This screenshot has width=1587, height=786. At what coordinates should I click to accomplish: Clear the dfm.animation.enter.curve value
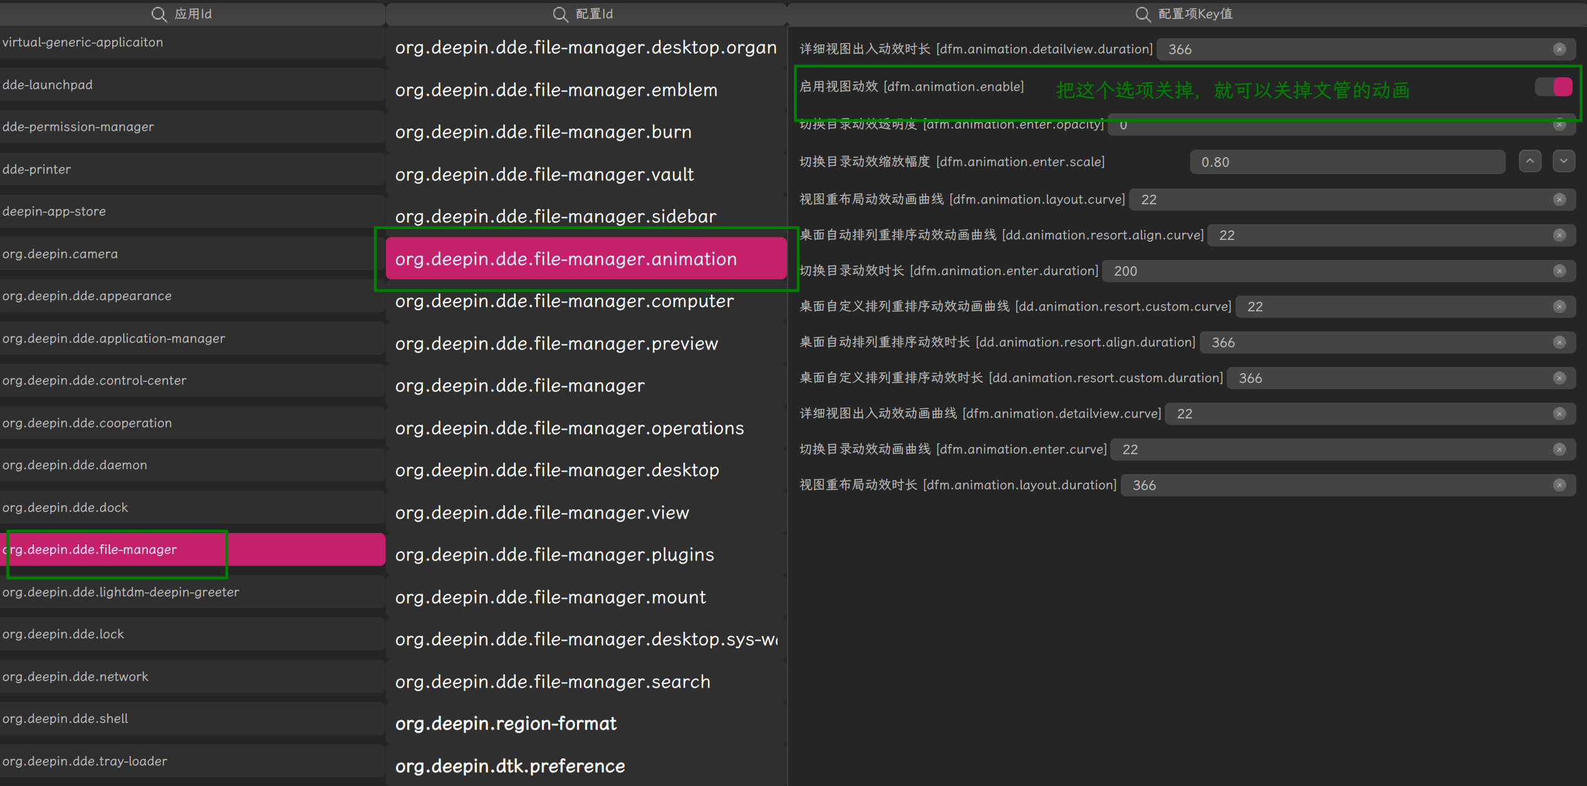click(x=1559, y=449)
